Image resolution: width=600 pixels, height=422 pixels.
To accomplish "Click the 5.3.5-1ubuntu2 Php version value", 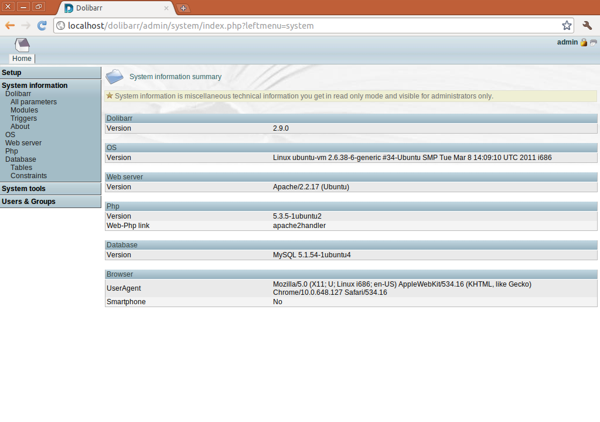I will click(x=297, y=216).
